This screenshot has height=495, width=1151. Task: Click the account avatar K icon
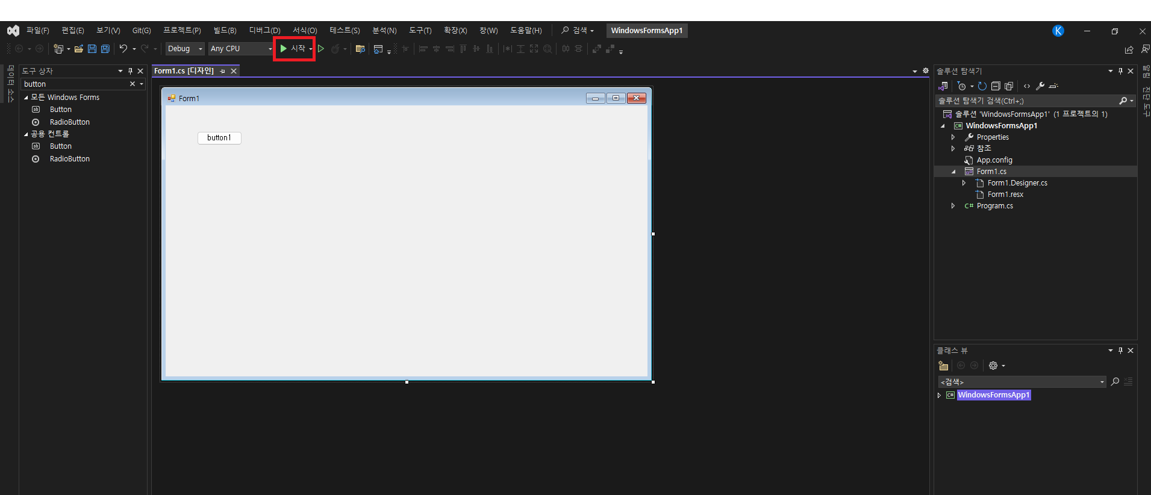coord(1058,31)
